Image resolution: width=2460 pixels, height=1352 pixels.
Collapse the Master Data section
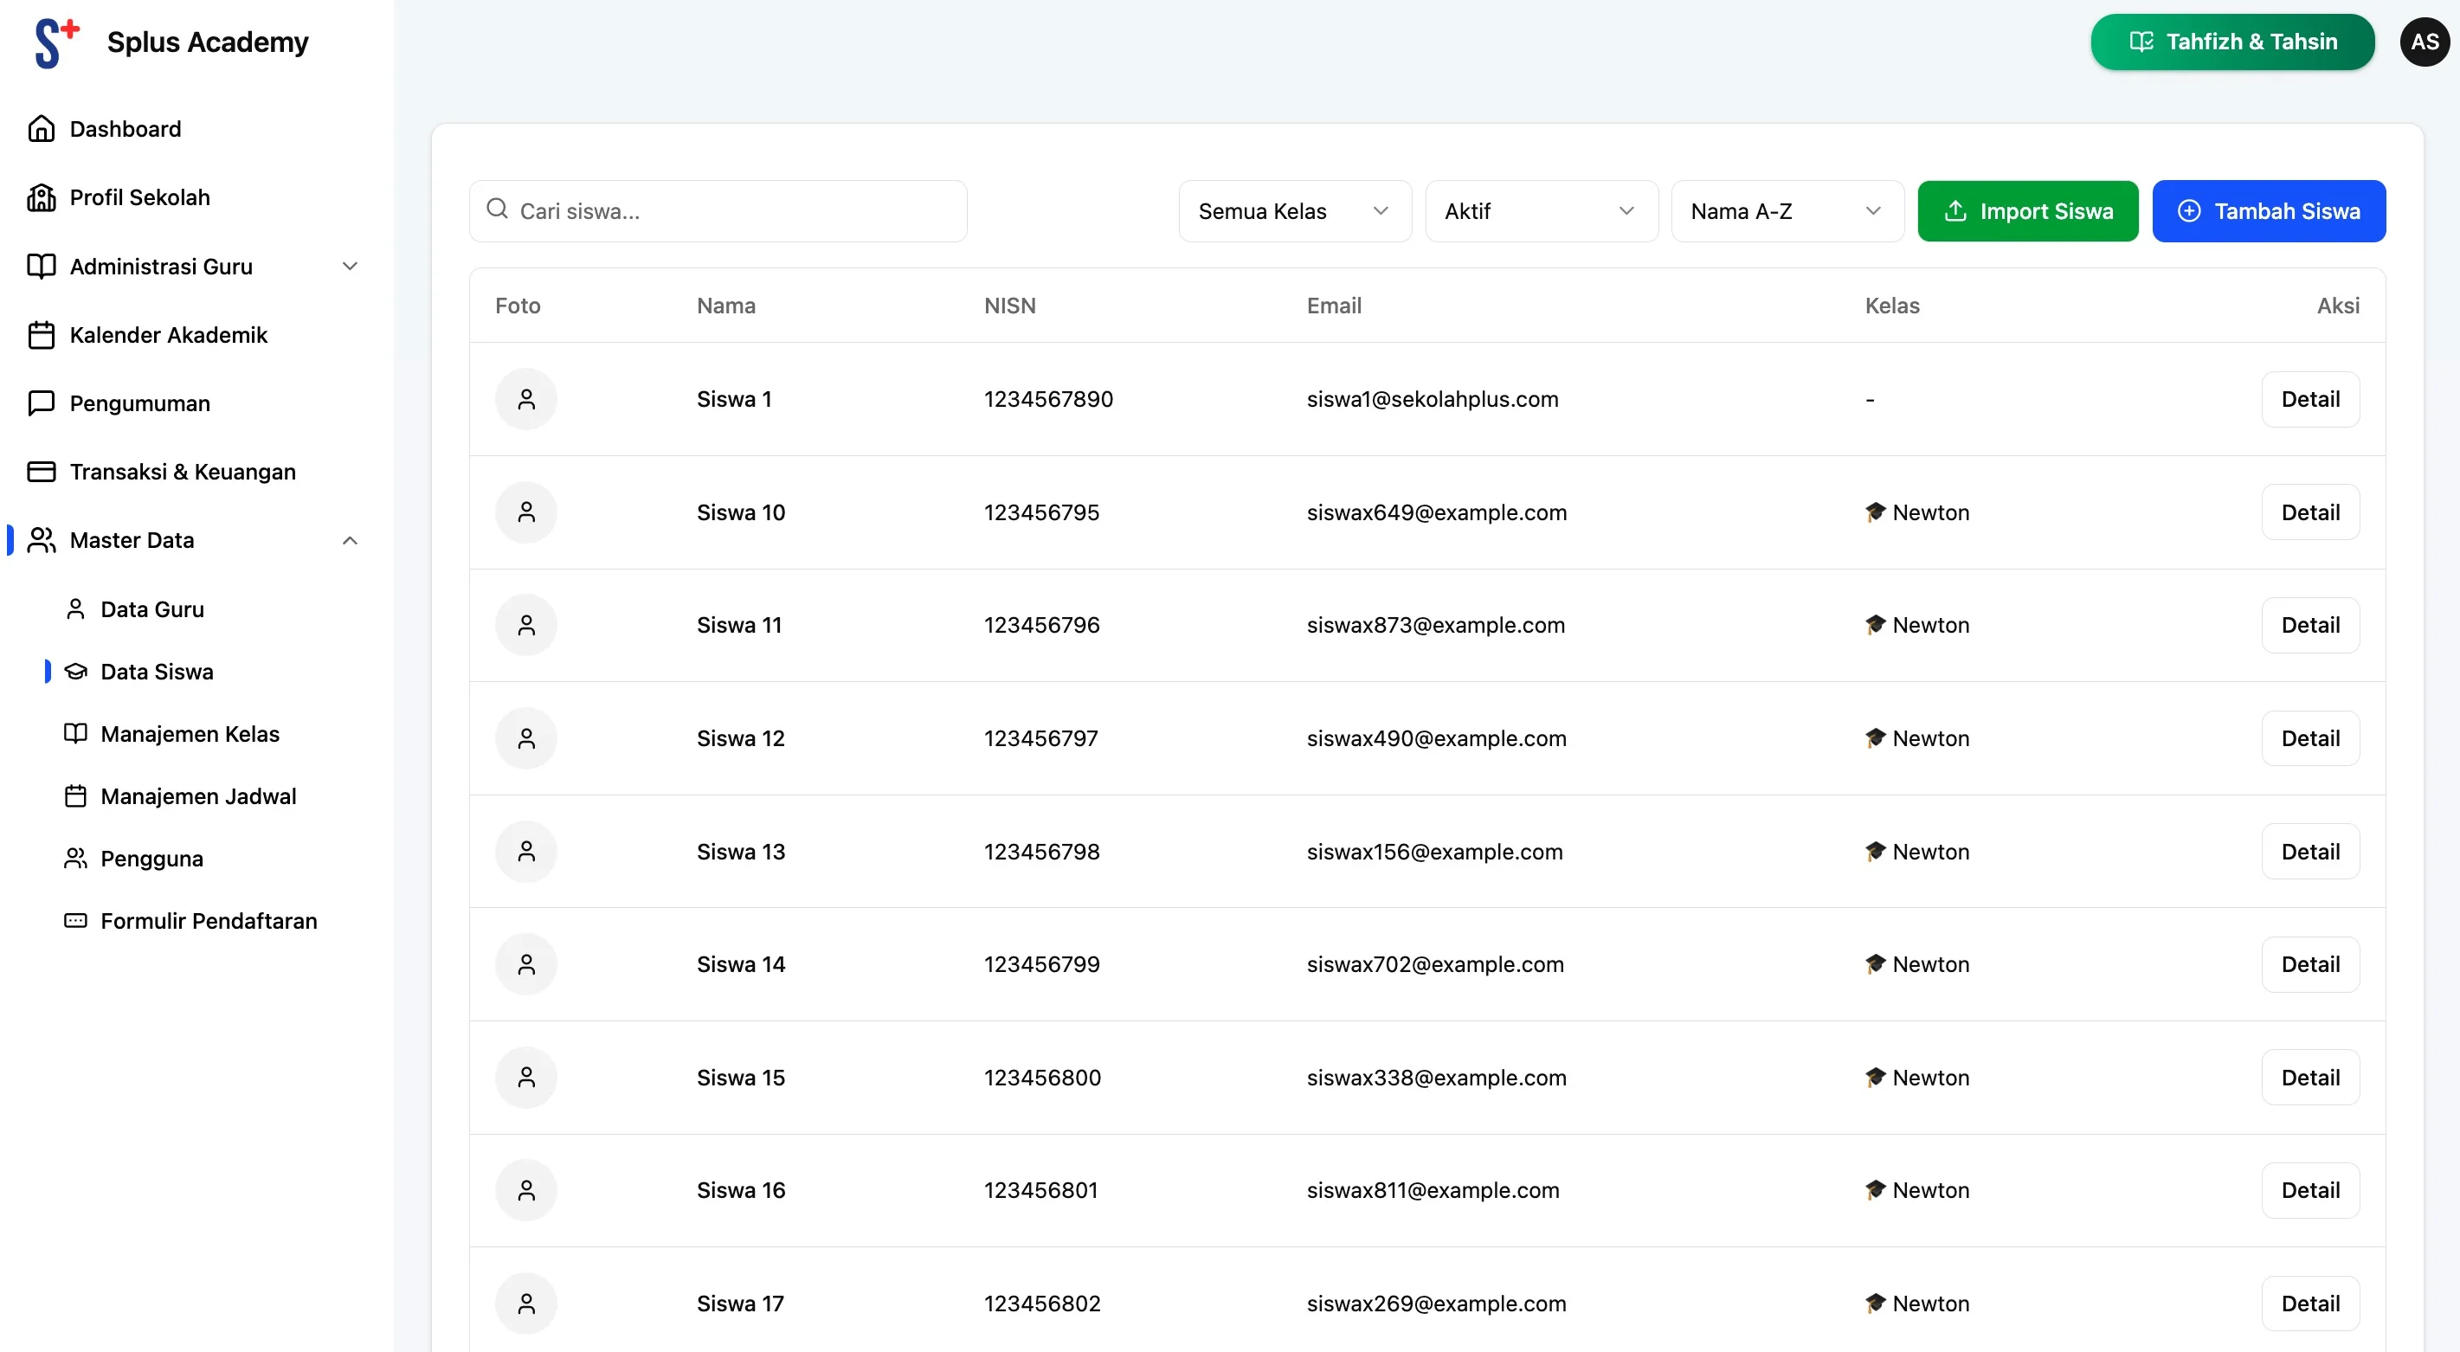point(350,539)
